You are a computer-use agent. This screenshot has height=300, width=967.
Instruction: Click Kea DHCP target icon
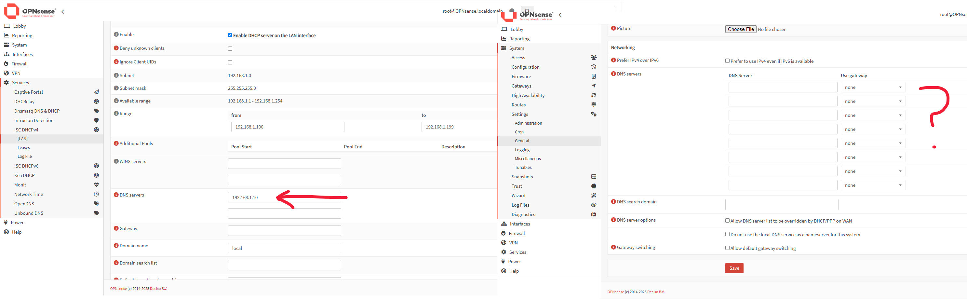point(97,175)
